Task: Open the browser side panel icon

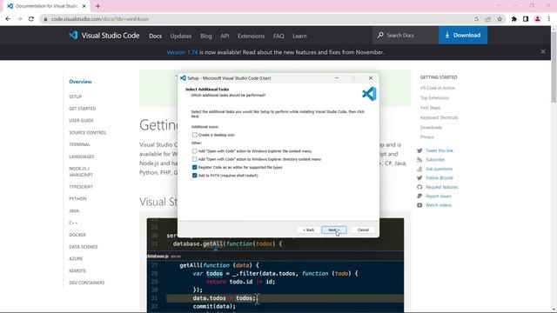Action: (526, 19)
